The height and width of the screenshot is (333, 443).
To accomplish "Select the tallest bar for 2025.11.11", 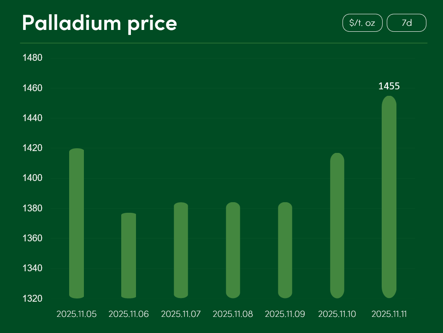I will click(x=389, y=197).
